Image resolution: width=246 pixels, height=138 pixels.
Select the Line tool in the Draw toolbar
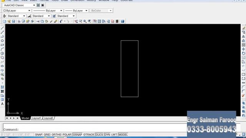tap(2, 28)
